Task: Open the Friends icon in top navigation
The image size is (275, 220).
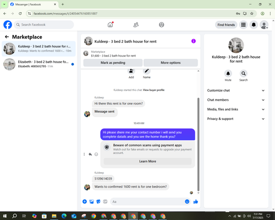Action: tap(136, 25)
